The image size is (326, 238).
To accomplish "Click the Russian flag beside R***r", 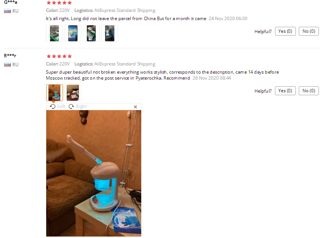I will pos(7,65).
